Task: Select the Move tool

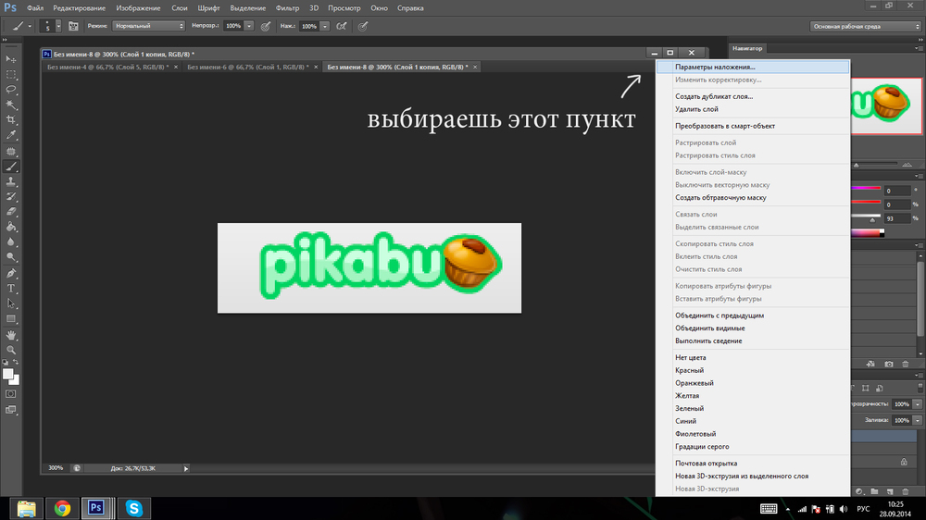Action: [x=11, y=59]
